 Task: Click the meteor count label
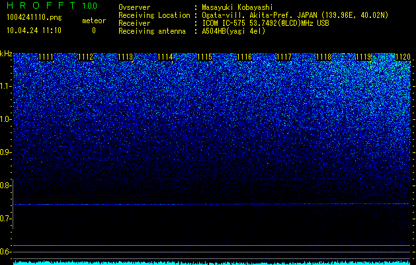[94, 21]
